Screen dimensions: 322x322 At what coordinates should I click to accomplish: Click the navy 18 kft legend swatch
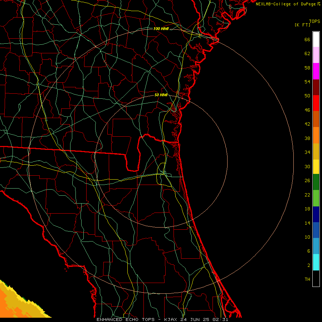(316, 214)
